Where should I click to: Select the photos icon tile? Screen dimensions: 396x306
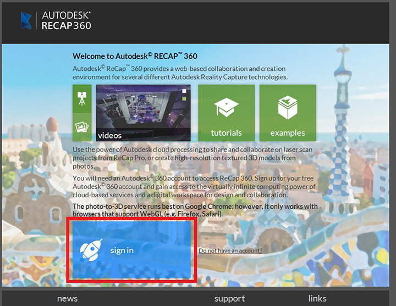tap(82, 127)
